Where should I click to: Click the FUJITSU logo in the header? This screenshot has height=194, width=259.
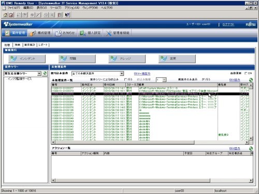pyautogui.click(x=251, y=25)
